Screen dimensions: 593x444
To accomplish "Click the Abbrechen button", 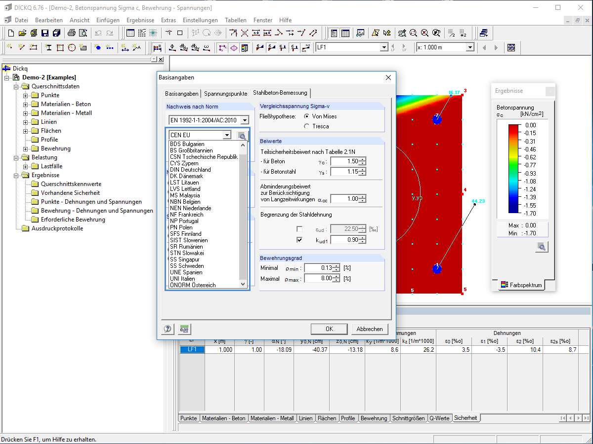I will 370,329.
